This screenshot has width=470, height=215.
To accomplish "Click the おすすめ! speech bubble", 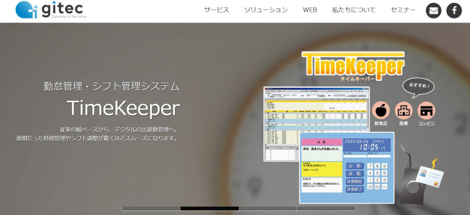I will (418, 87).
